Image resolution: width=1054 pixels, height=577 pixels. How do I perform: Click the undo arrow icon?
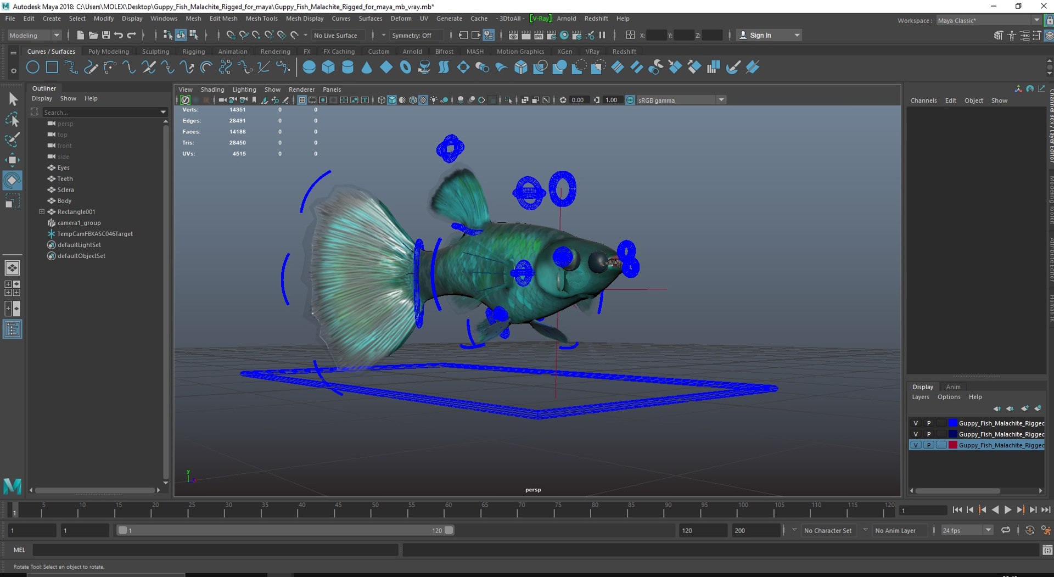click(119, 35)
